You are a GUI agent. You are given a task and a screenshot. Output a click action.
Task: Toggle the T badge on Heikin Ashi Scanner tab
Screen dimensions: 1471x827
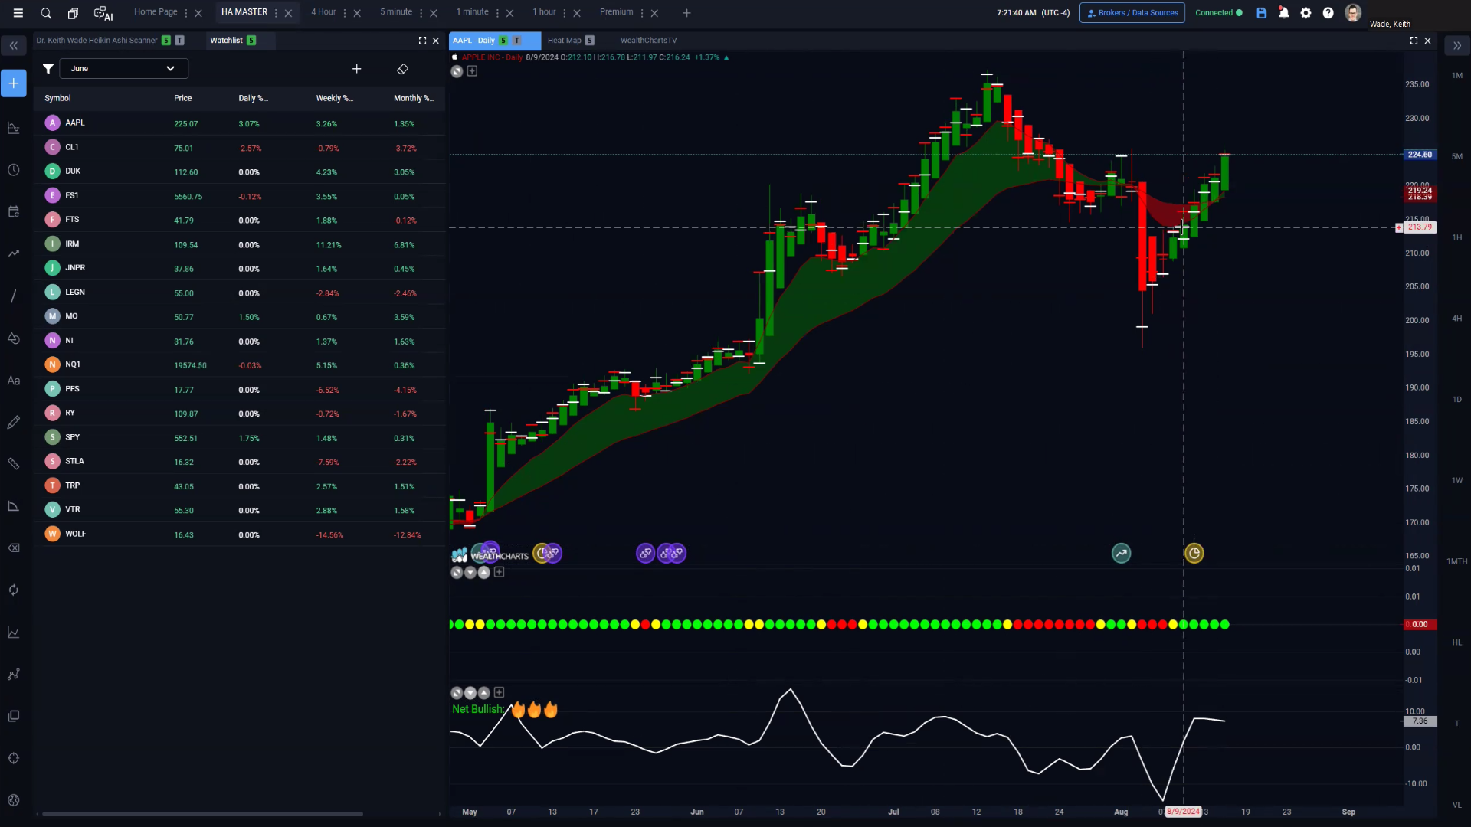(179, 41)
